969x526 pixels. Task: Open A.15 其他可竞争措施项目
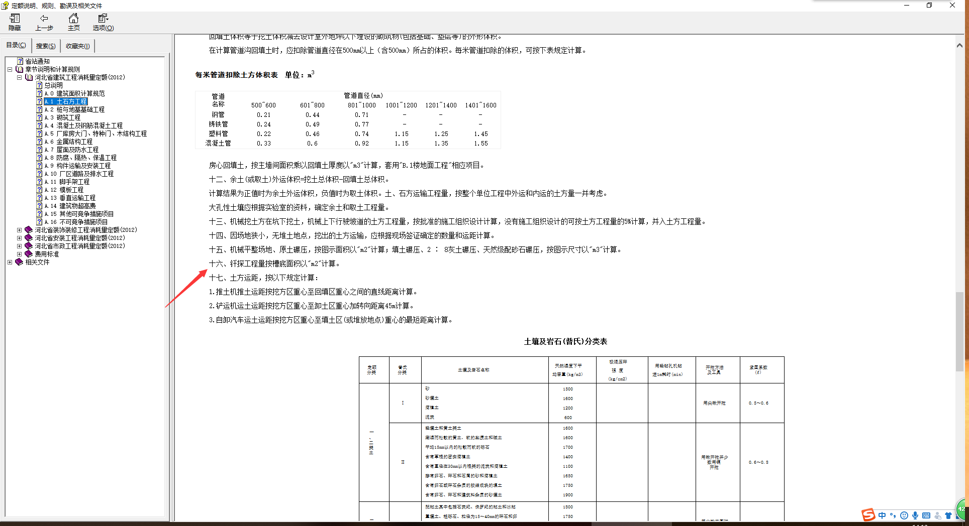pyautogui.click(x=79, y=214)
